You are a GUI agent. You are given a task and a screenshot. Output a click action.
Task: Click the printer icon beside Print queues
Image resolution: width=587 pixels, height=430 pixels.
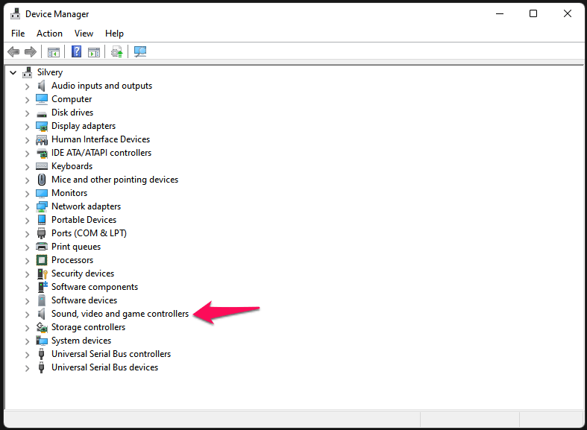click(42, 247)
